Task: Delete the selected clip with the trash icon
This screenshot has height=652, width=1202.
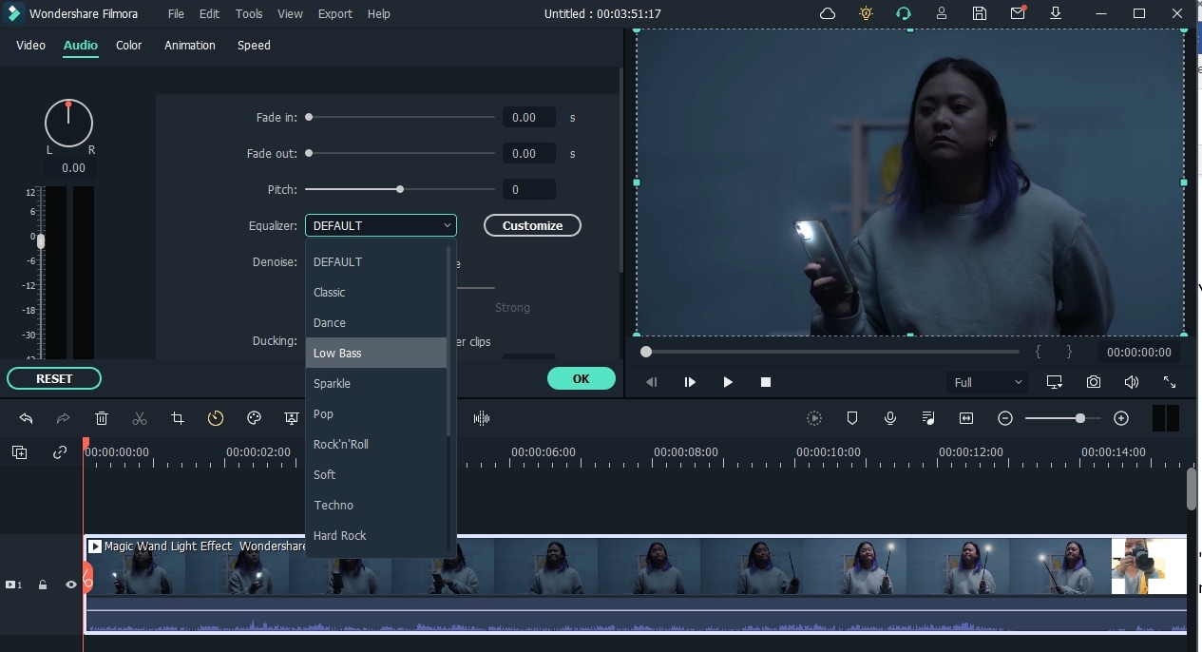Action: click(102, 418)
